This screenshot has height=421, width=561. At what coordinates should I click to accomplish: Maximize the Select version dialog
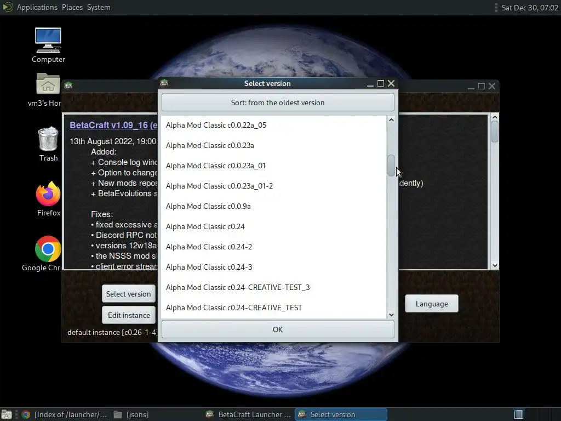pyautogui.click(x=381, y=83)
